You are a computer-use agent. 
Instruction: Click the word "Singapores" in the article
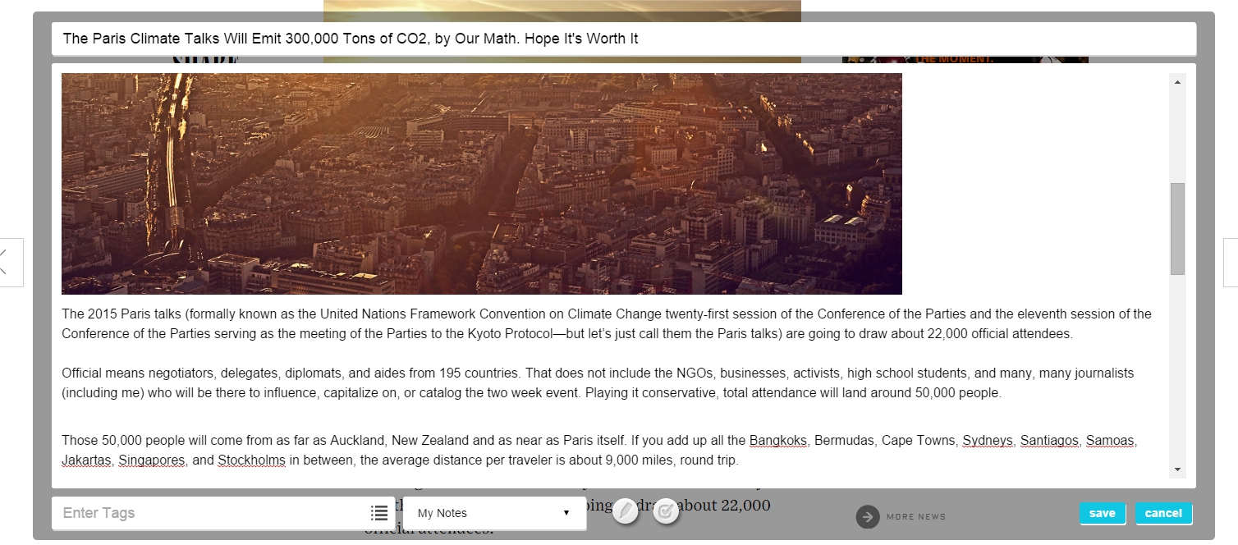(x=152, y=460)
